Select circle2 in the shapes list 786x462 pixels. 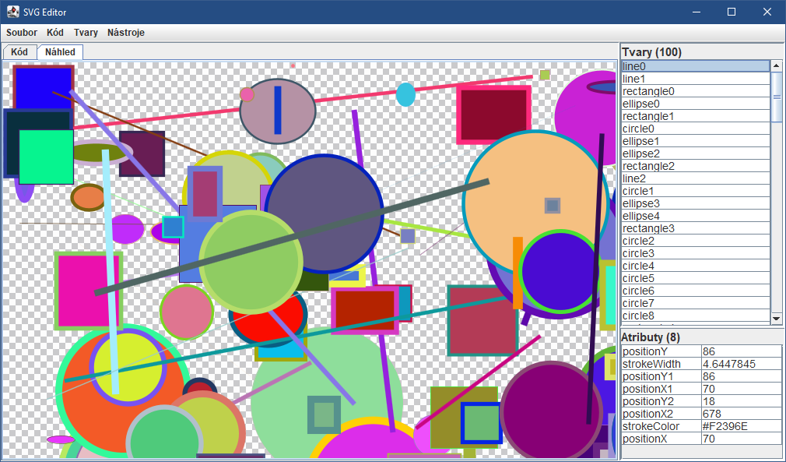(x=695, y=241)
